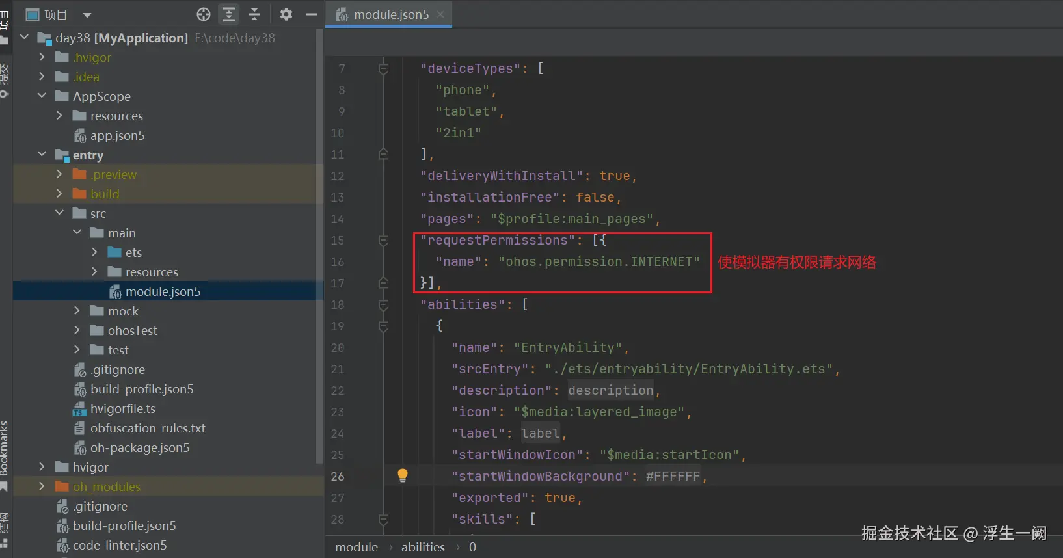This screenshot has height=558, width=1063.
Task: Open oh-package.json5 file
Action: pos(140,447)
